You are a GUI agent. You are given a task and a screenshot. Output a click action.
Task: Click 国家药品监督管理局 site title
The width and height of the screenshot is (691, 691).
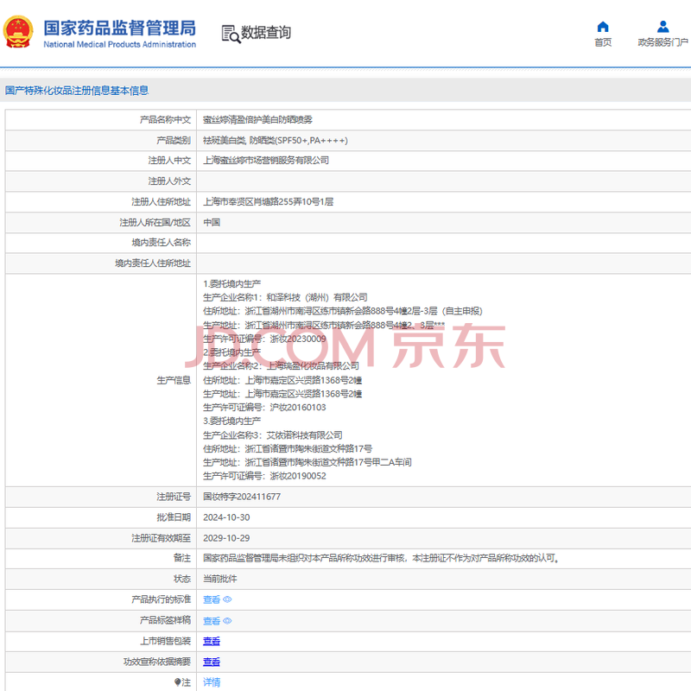(x=119, y=28)
